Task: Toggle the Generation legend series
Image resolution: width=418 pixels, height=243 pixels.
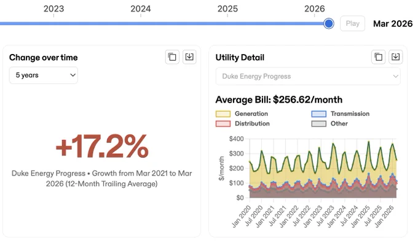Action: 242,114
